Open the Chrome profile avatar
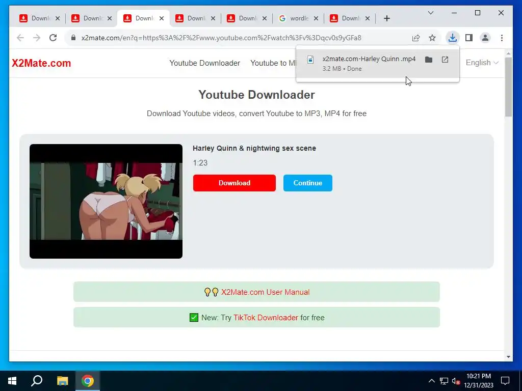Image resolution: width=522 pixels, height=391 pixels. pos(485,38)
